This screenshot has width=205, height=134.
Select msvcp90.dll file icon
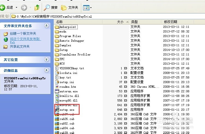point(57,100)
